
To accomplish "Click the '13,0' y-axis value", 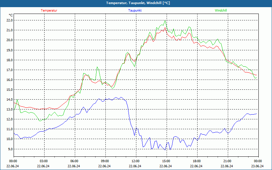I will pyautogui.click(x=10, y=109).
